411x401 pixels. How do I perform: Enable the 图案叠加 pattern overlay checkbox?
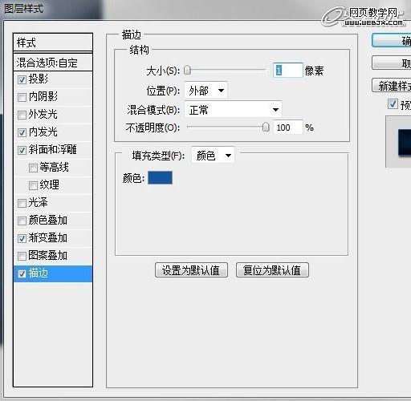click(22, 256)
